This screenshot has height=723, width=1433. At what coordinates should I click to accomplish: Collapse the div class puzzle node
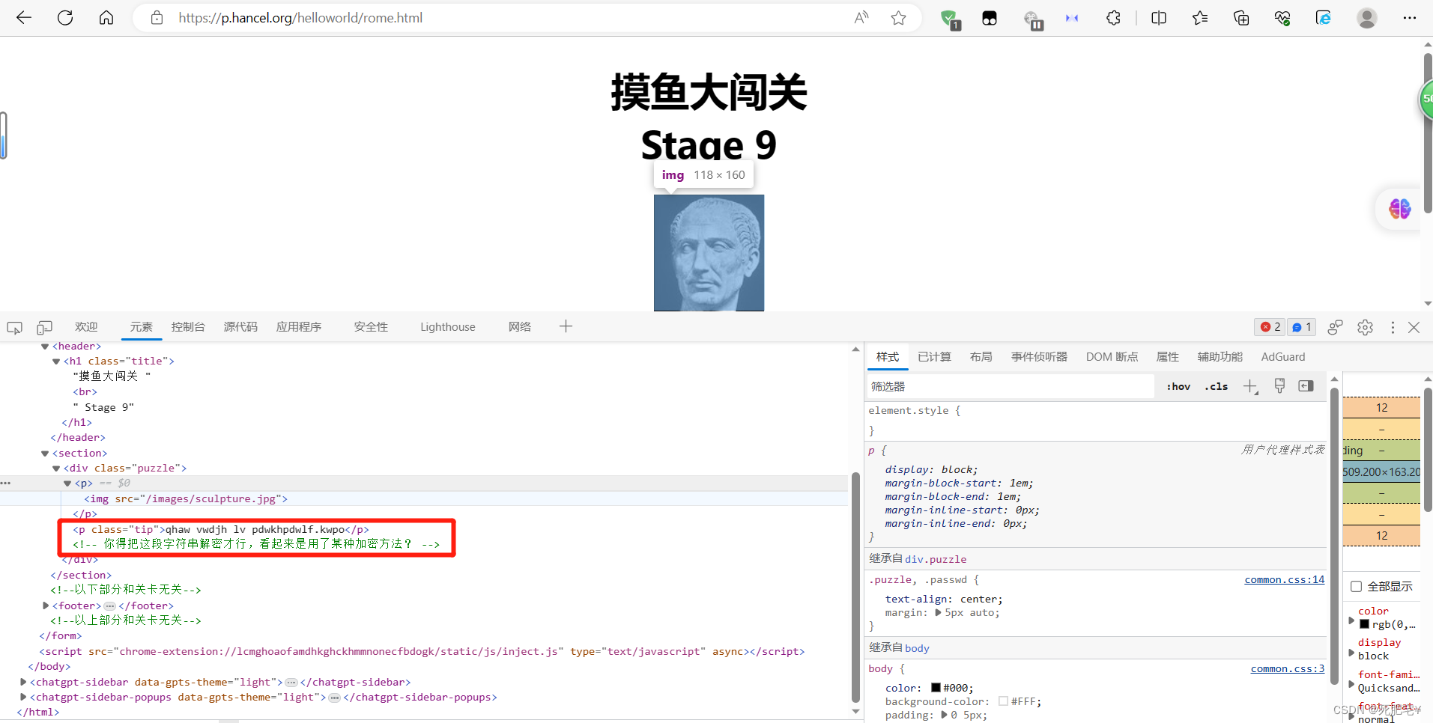click(56, 469)
